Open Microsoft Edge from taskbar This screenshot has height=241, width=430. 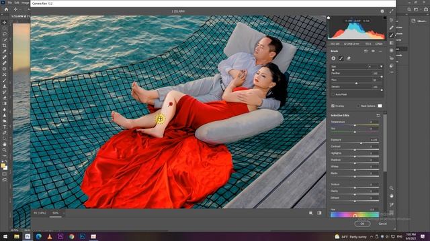38,236
